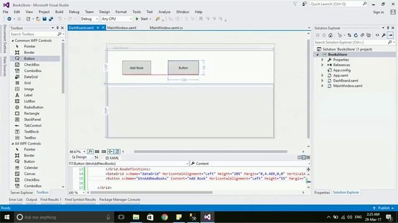Image resolution: width=398 pixels, height=223 pixels.
Task: Toggle the effects (fx) button in the designer
Action: (90, 151)
